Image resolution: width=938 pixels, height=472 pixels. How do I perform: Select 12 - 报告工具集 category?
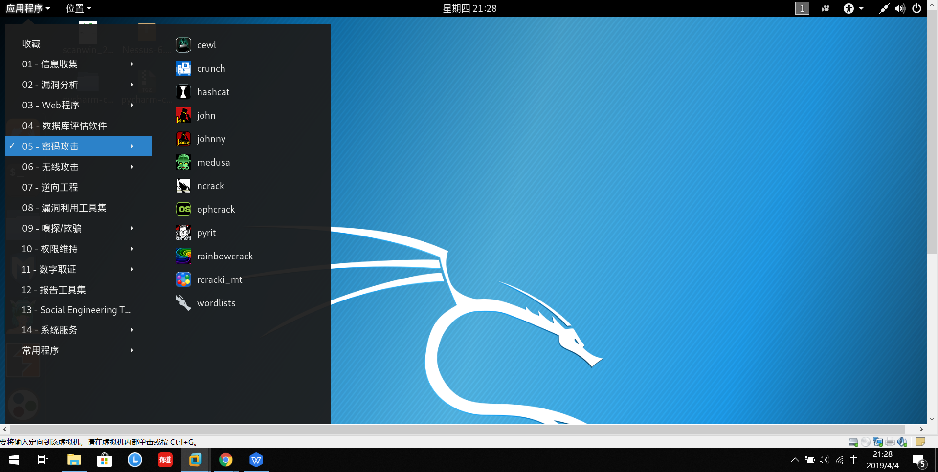[78, 290]
